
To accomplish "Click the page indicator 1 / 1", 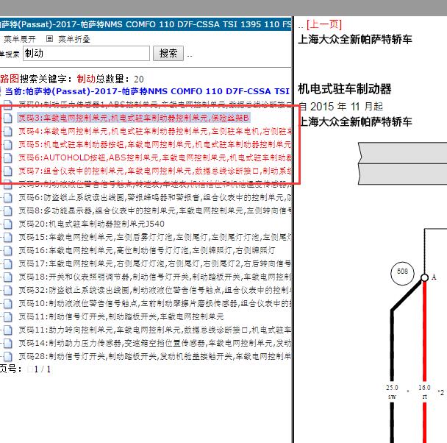I will tap(43, 369).
